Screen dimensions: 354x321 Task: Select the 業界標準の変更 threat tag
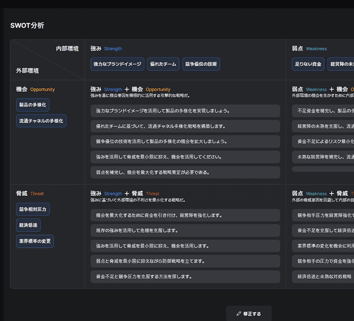point(35,241)
